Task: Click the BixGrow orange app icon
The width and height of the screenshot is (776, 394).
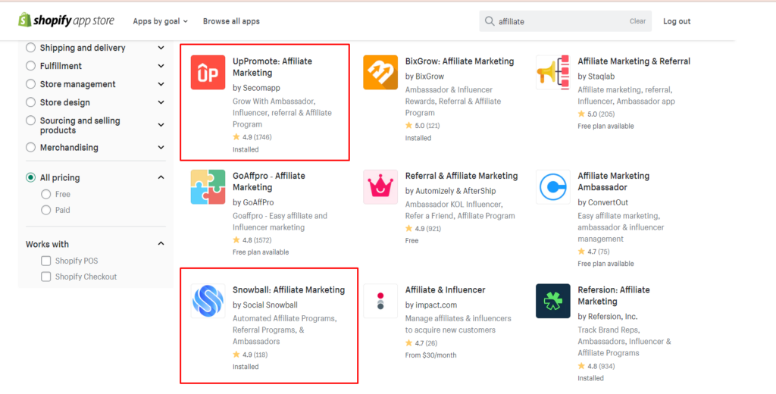Action: click(x=380, y=72)
